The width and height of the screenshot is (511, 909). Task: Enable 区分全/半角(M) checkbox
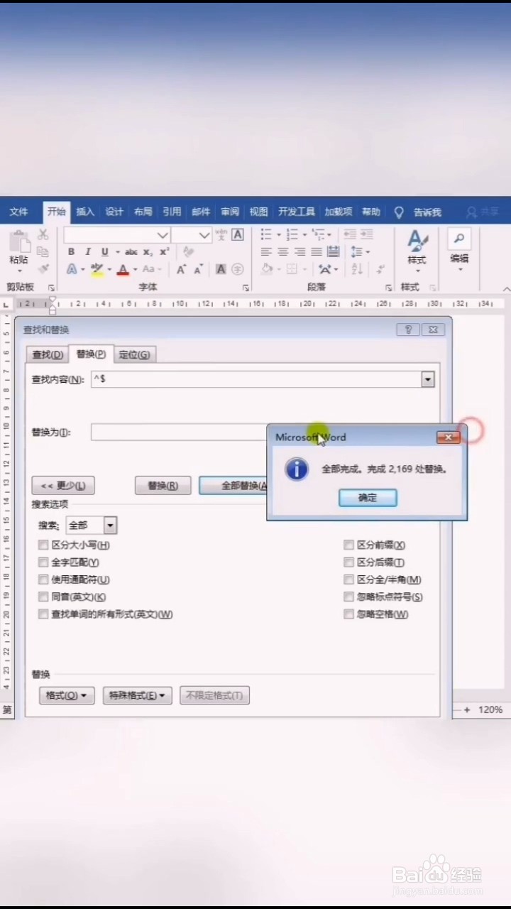coord(348,580)
